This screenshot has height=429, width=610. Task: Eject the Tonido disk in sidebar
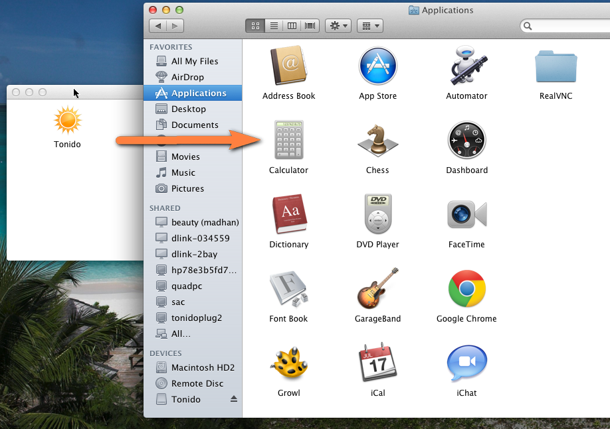pyautogui.click(x=233, y=398)
